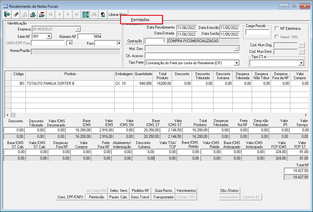Select the Permissões menu item

click(x=140, y=20)
